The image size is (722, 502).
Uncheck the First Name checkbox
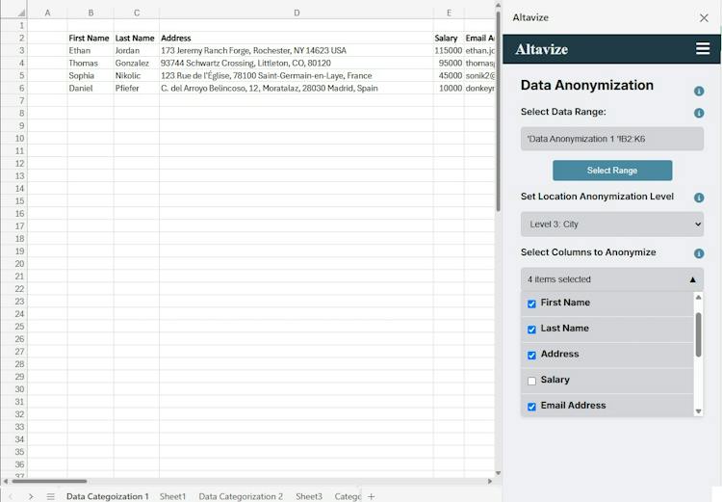pyautogui.click(x=531, y=304)
